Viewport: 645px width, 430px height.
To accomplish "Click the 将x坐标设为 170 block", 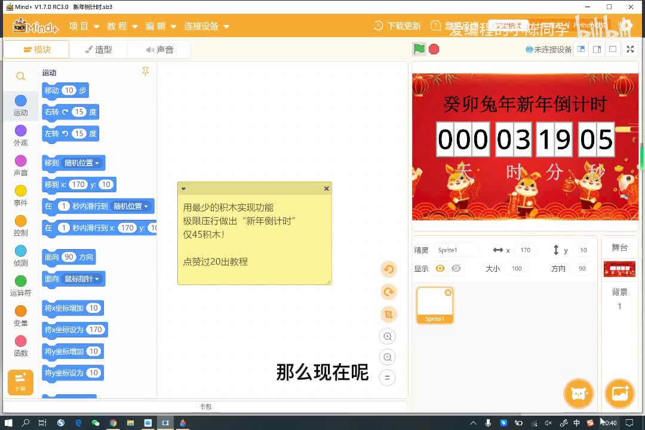I will (75, 330).
